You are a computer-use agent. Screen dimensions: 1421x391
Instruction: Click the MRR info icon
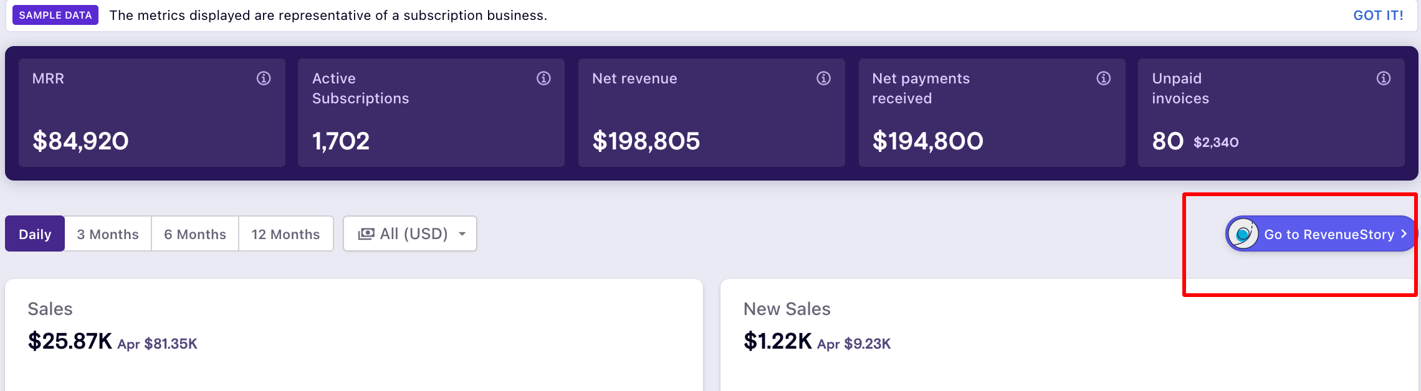(x=264, y=78)
